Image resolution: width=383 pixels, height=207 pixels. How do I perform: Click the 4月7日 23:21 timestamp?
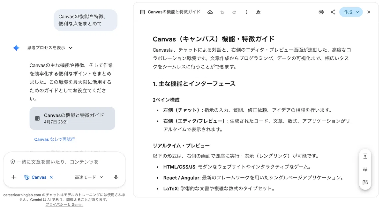click(56, 122)
